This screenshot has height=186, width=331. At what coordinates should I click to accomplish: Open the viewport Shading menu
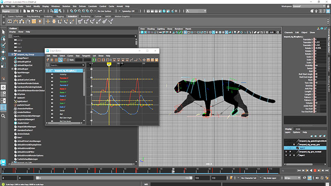pos(151,29)
